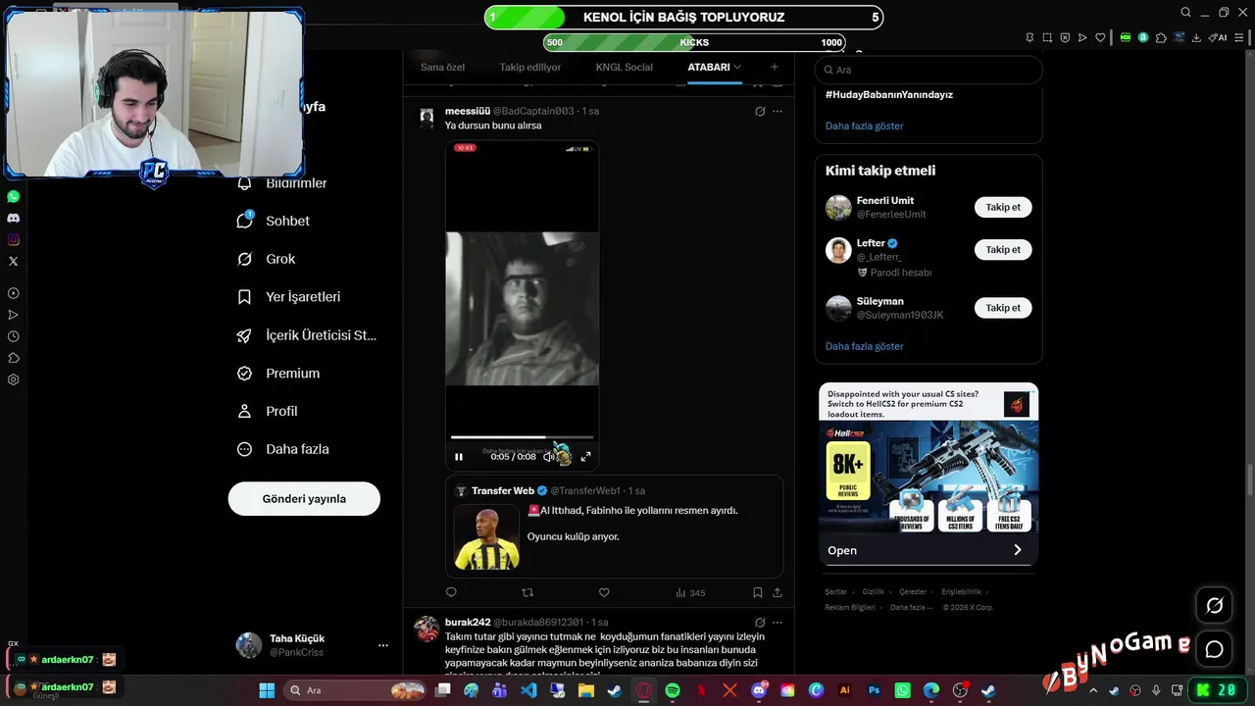This screenshot has width=1255, height=706.
Task: Open burak242's profile avatar
Action: tap(427, 630)
